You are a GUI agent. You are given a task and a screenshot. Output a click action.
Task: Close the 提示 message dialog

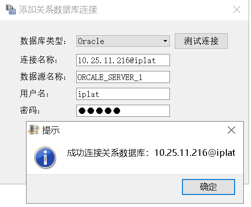tap(231, 130)
